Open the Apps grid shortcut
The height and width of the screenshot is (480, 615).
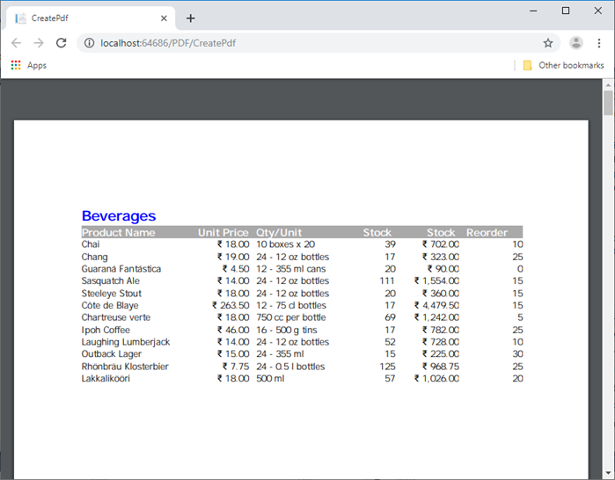(28, 65)
